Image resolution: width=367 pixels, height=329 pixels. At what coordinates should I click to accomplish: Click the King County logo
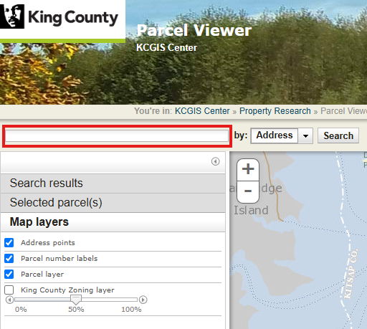point(59,16)
